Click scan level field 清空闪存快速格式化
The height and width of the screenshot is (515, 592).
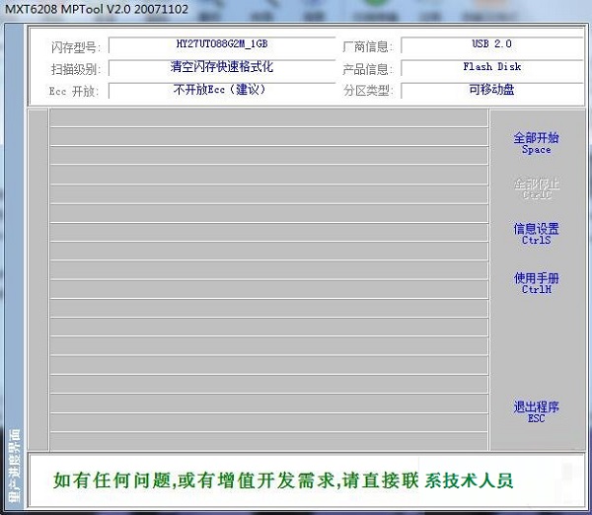pos(222,68)
